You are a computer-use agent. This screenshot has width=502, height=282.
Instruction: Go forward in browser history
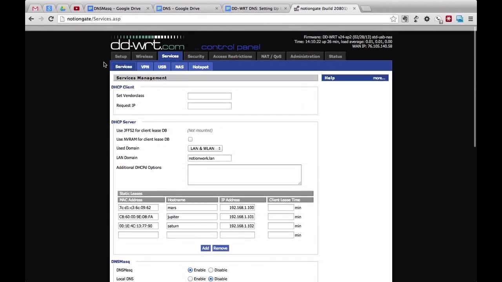pos(41,19)
